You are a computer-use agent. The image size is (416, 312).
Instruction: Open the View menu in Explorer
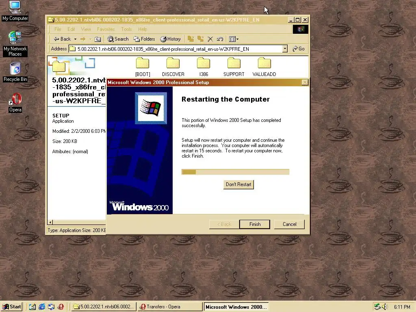[x=86, y=29]
